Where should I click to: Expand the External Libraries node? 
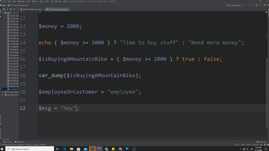click(3, 92)
